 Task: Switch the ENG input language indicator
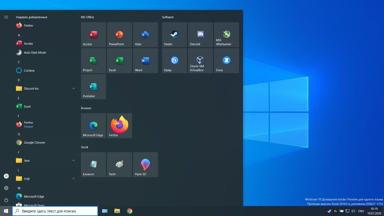click(361, 211)
